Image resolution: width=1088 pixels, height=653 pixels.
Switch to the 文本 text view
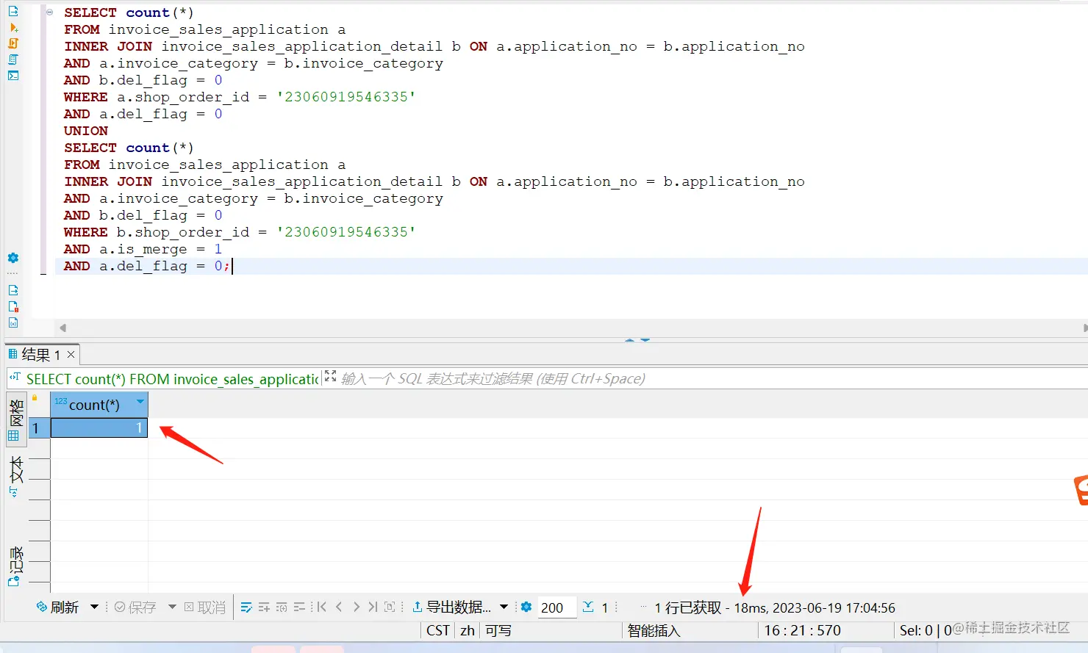point(16,476)
